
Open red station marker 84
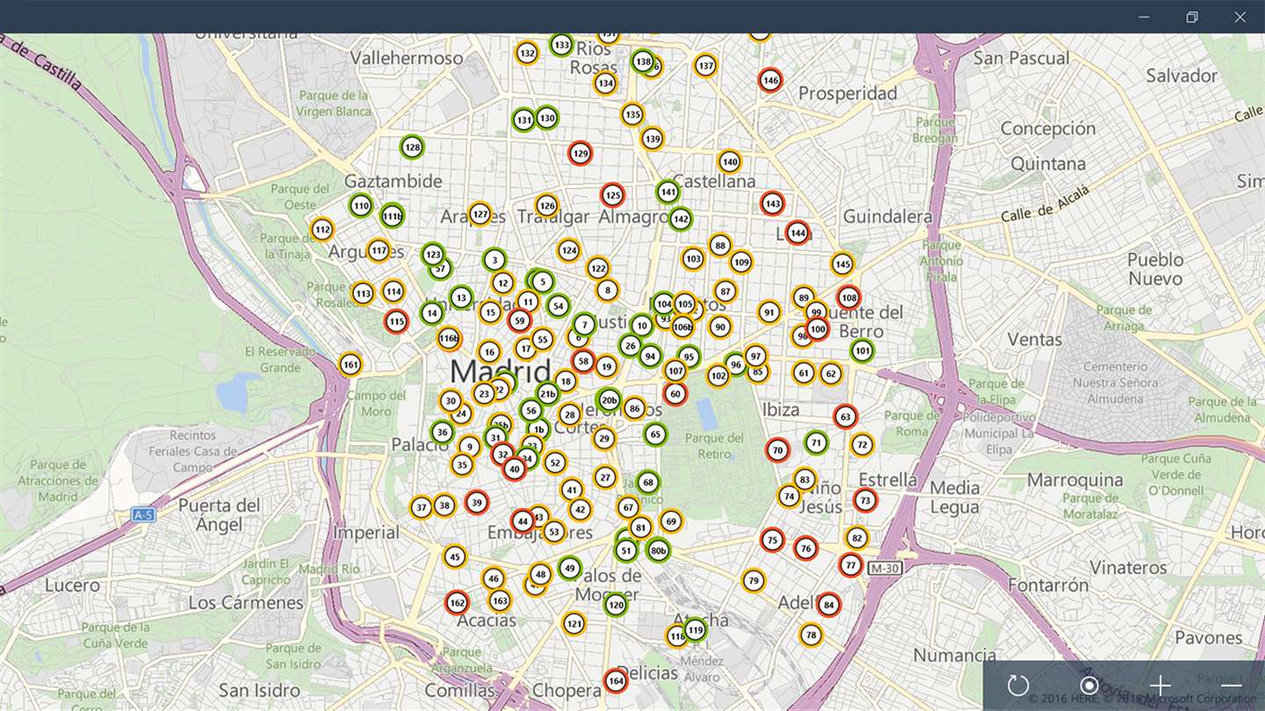828,605
